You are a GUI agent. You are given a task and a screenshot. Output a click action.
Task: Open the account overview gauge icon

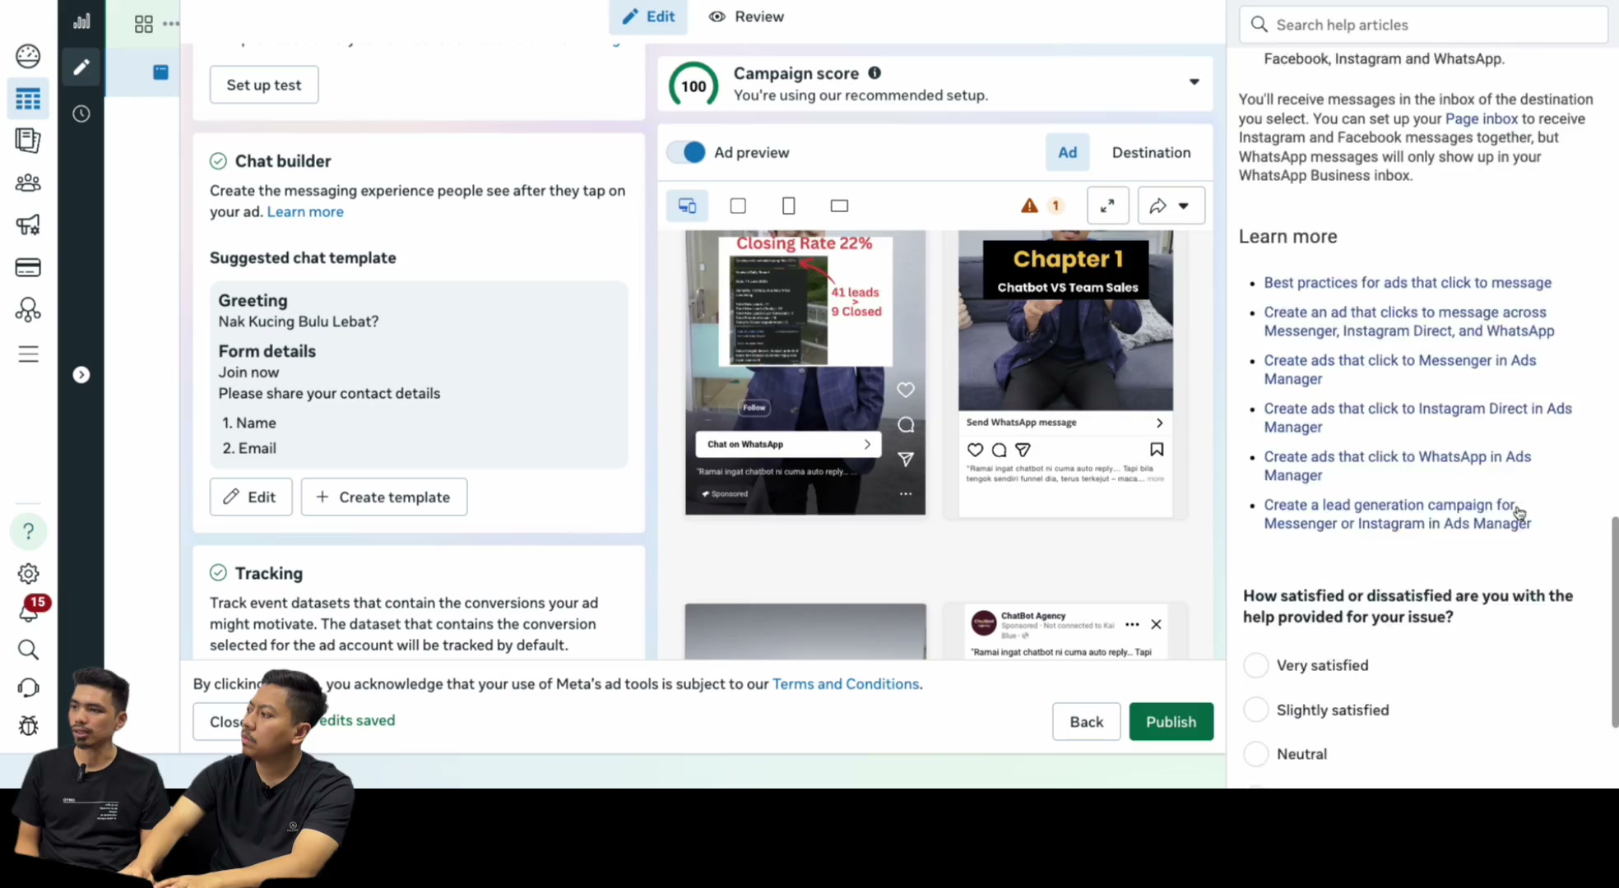tap(28, 56)
